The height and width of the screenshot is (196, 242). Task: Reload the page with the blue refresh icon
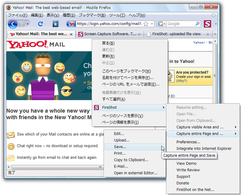coord(40,24)
